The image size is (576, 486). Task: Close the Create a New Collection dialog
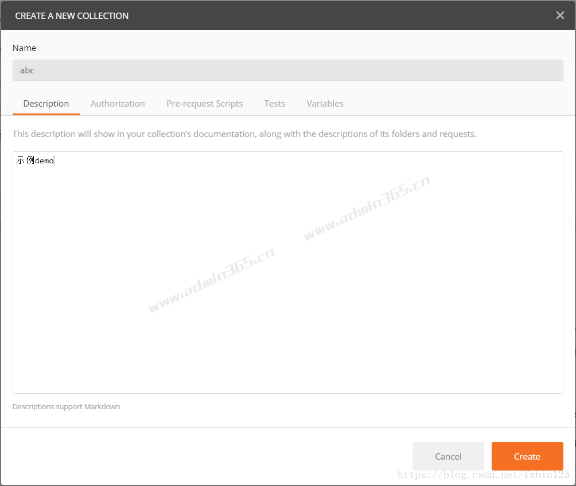tap(560, 15)
